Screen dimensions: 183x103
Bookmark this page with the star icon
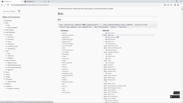point(171,5)
